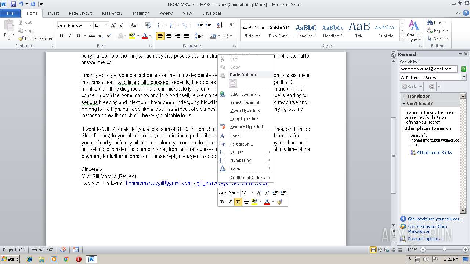The height and width of the screenshot is (264, 470).
Task: Click the yellow Text Highlight Color button in ribbon
Action: (x=132, y=36)
